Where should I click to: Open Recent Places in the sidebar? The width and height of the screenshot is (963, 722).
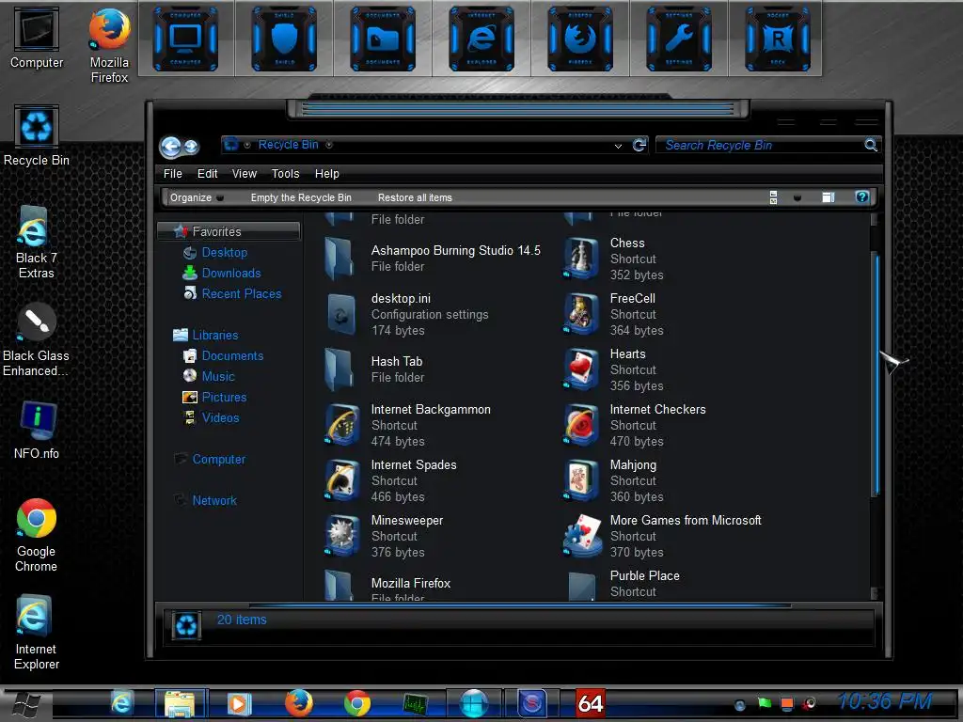pos(242,293)
